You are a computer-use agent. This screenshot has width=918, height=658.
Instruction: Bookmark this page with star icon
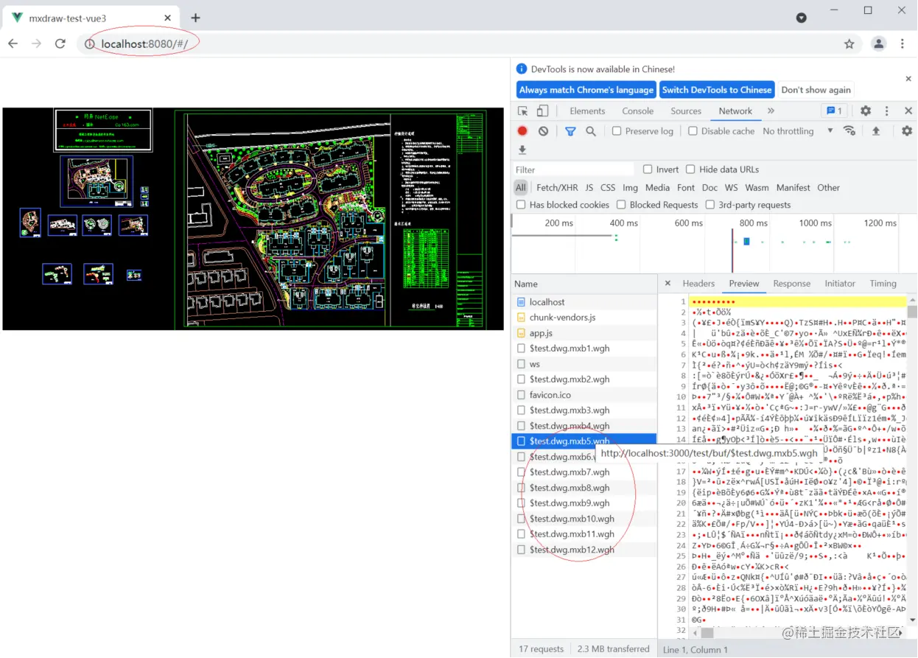(x=849, y=44)
